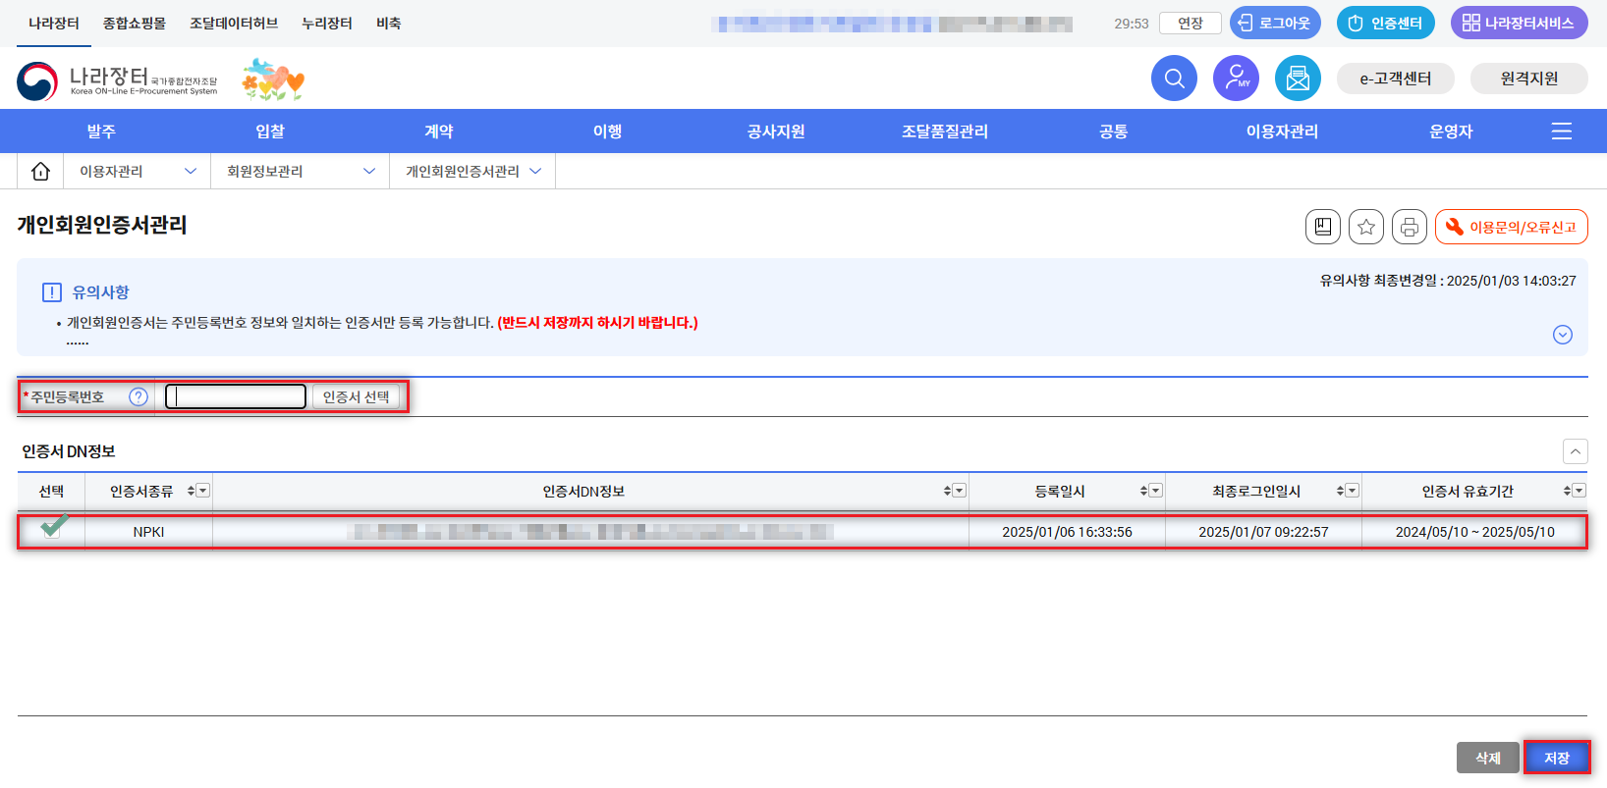1607x788 pixels.
Task: Focus the 주민등록번호 input field
Action: 236,396
